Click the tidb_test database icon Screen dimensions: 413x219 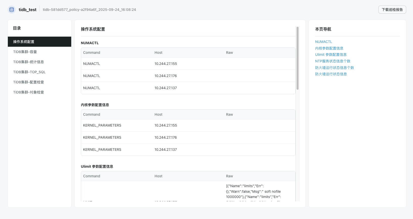[x=12, y=10]
